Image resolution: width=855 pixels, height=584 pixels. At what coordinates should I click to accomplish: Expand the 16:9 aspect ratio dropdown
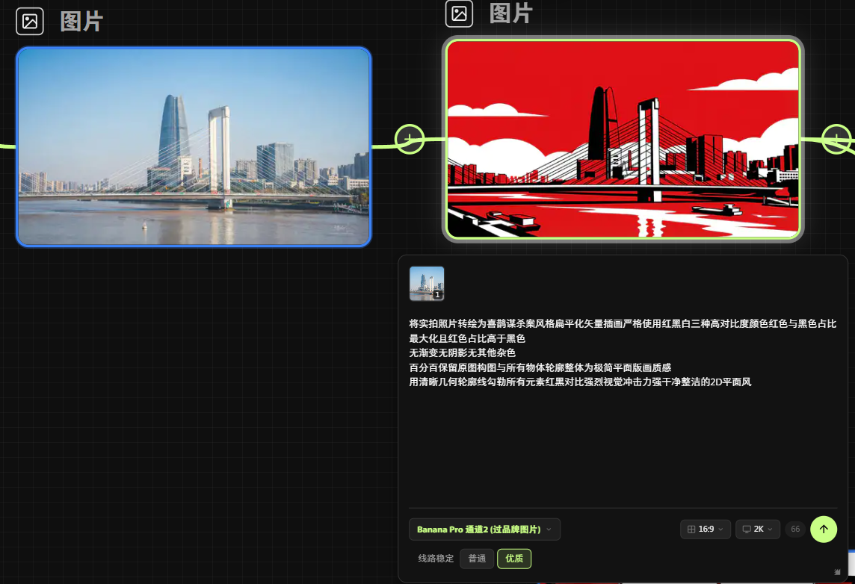(x=706, y=529)
